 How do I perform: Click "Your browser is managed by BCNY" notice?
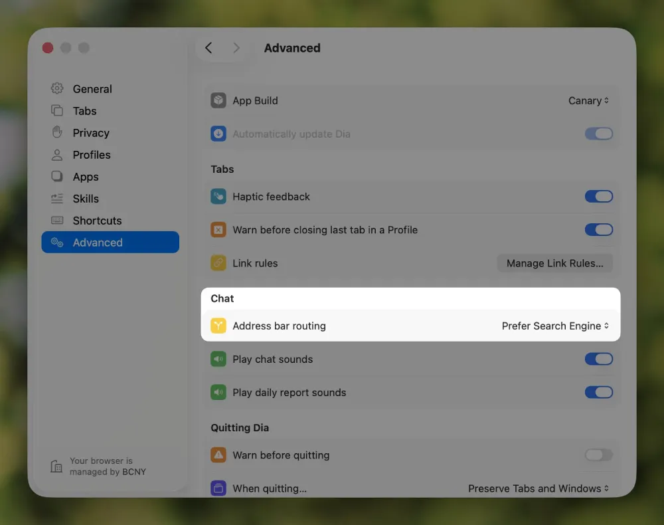tap(108, 466)
